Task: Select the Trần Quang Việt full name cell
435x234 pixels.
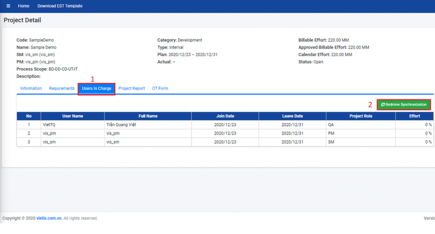Action: 148,125
